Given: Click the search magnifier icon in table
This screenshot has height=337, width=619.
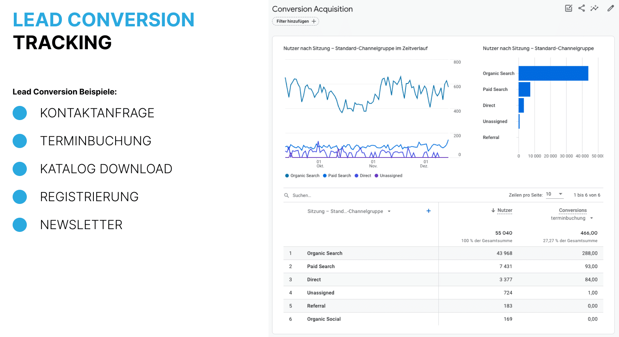Looking at the screenshot, I should tap(287, 195).
